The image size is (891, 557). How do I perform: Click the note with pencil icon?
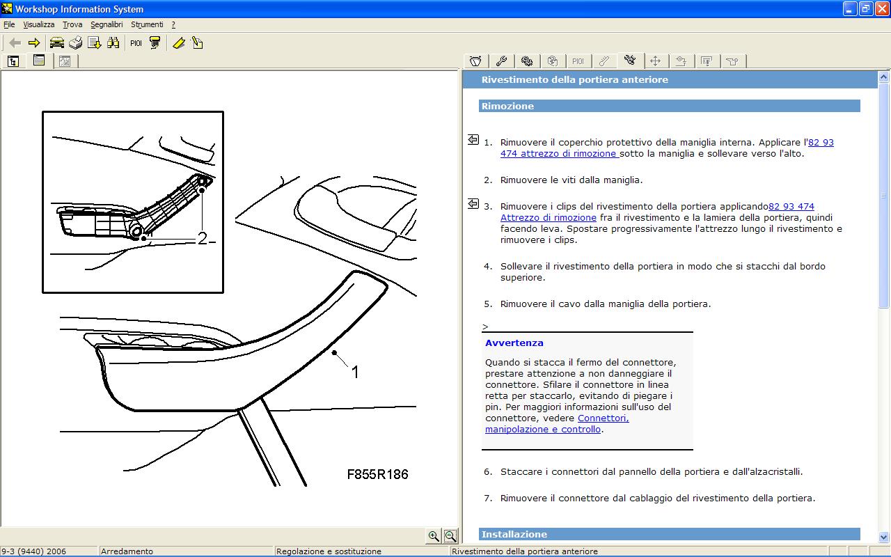click(198, 43)
